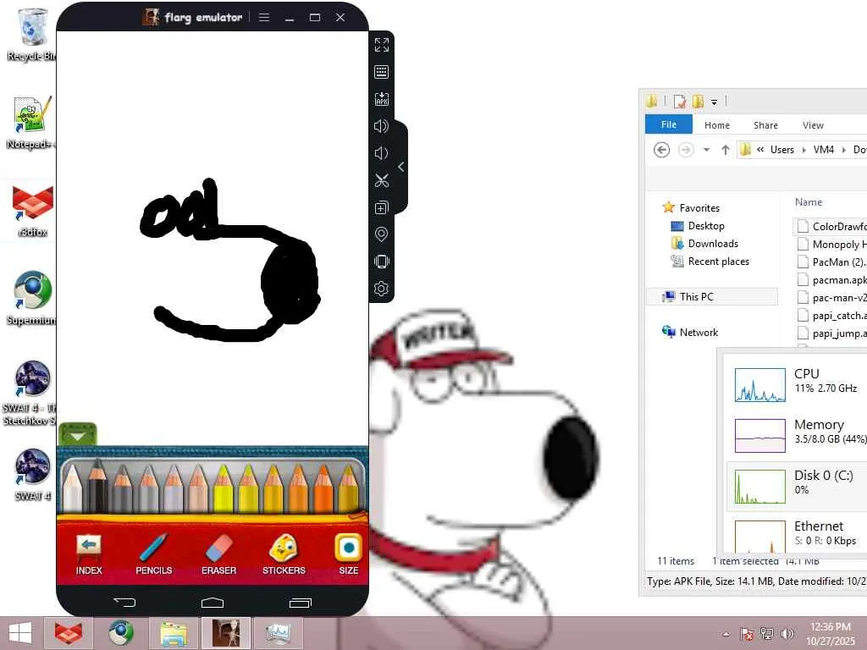Toggle emulator fullscreen mode
Viewport: 867px width, 650px height.
click(x=382, y=45)
